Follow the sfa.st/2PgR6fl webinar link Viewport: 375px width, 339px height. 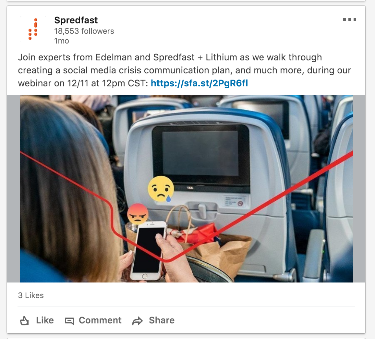(199, 83)
